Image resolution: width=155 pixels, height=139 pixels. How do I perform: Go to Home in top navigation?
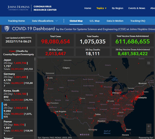tap(88, 8)
